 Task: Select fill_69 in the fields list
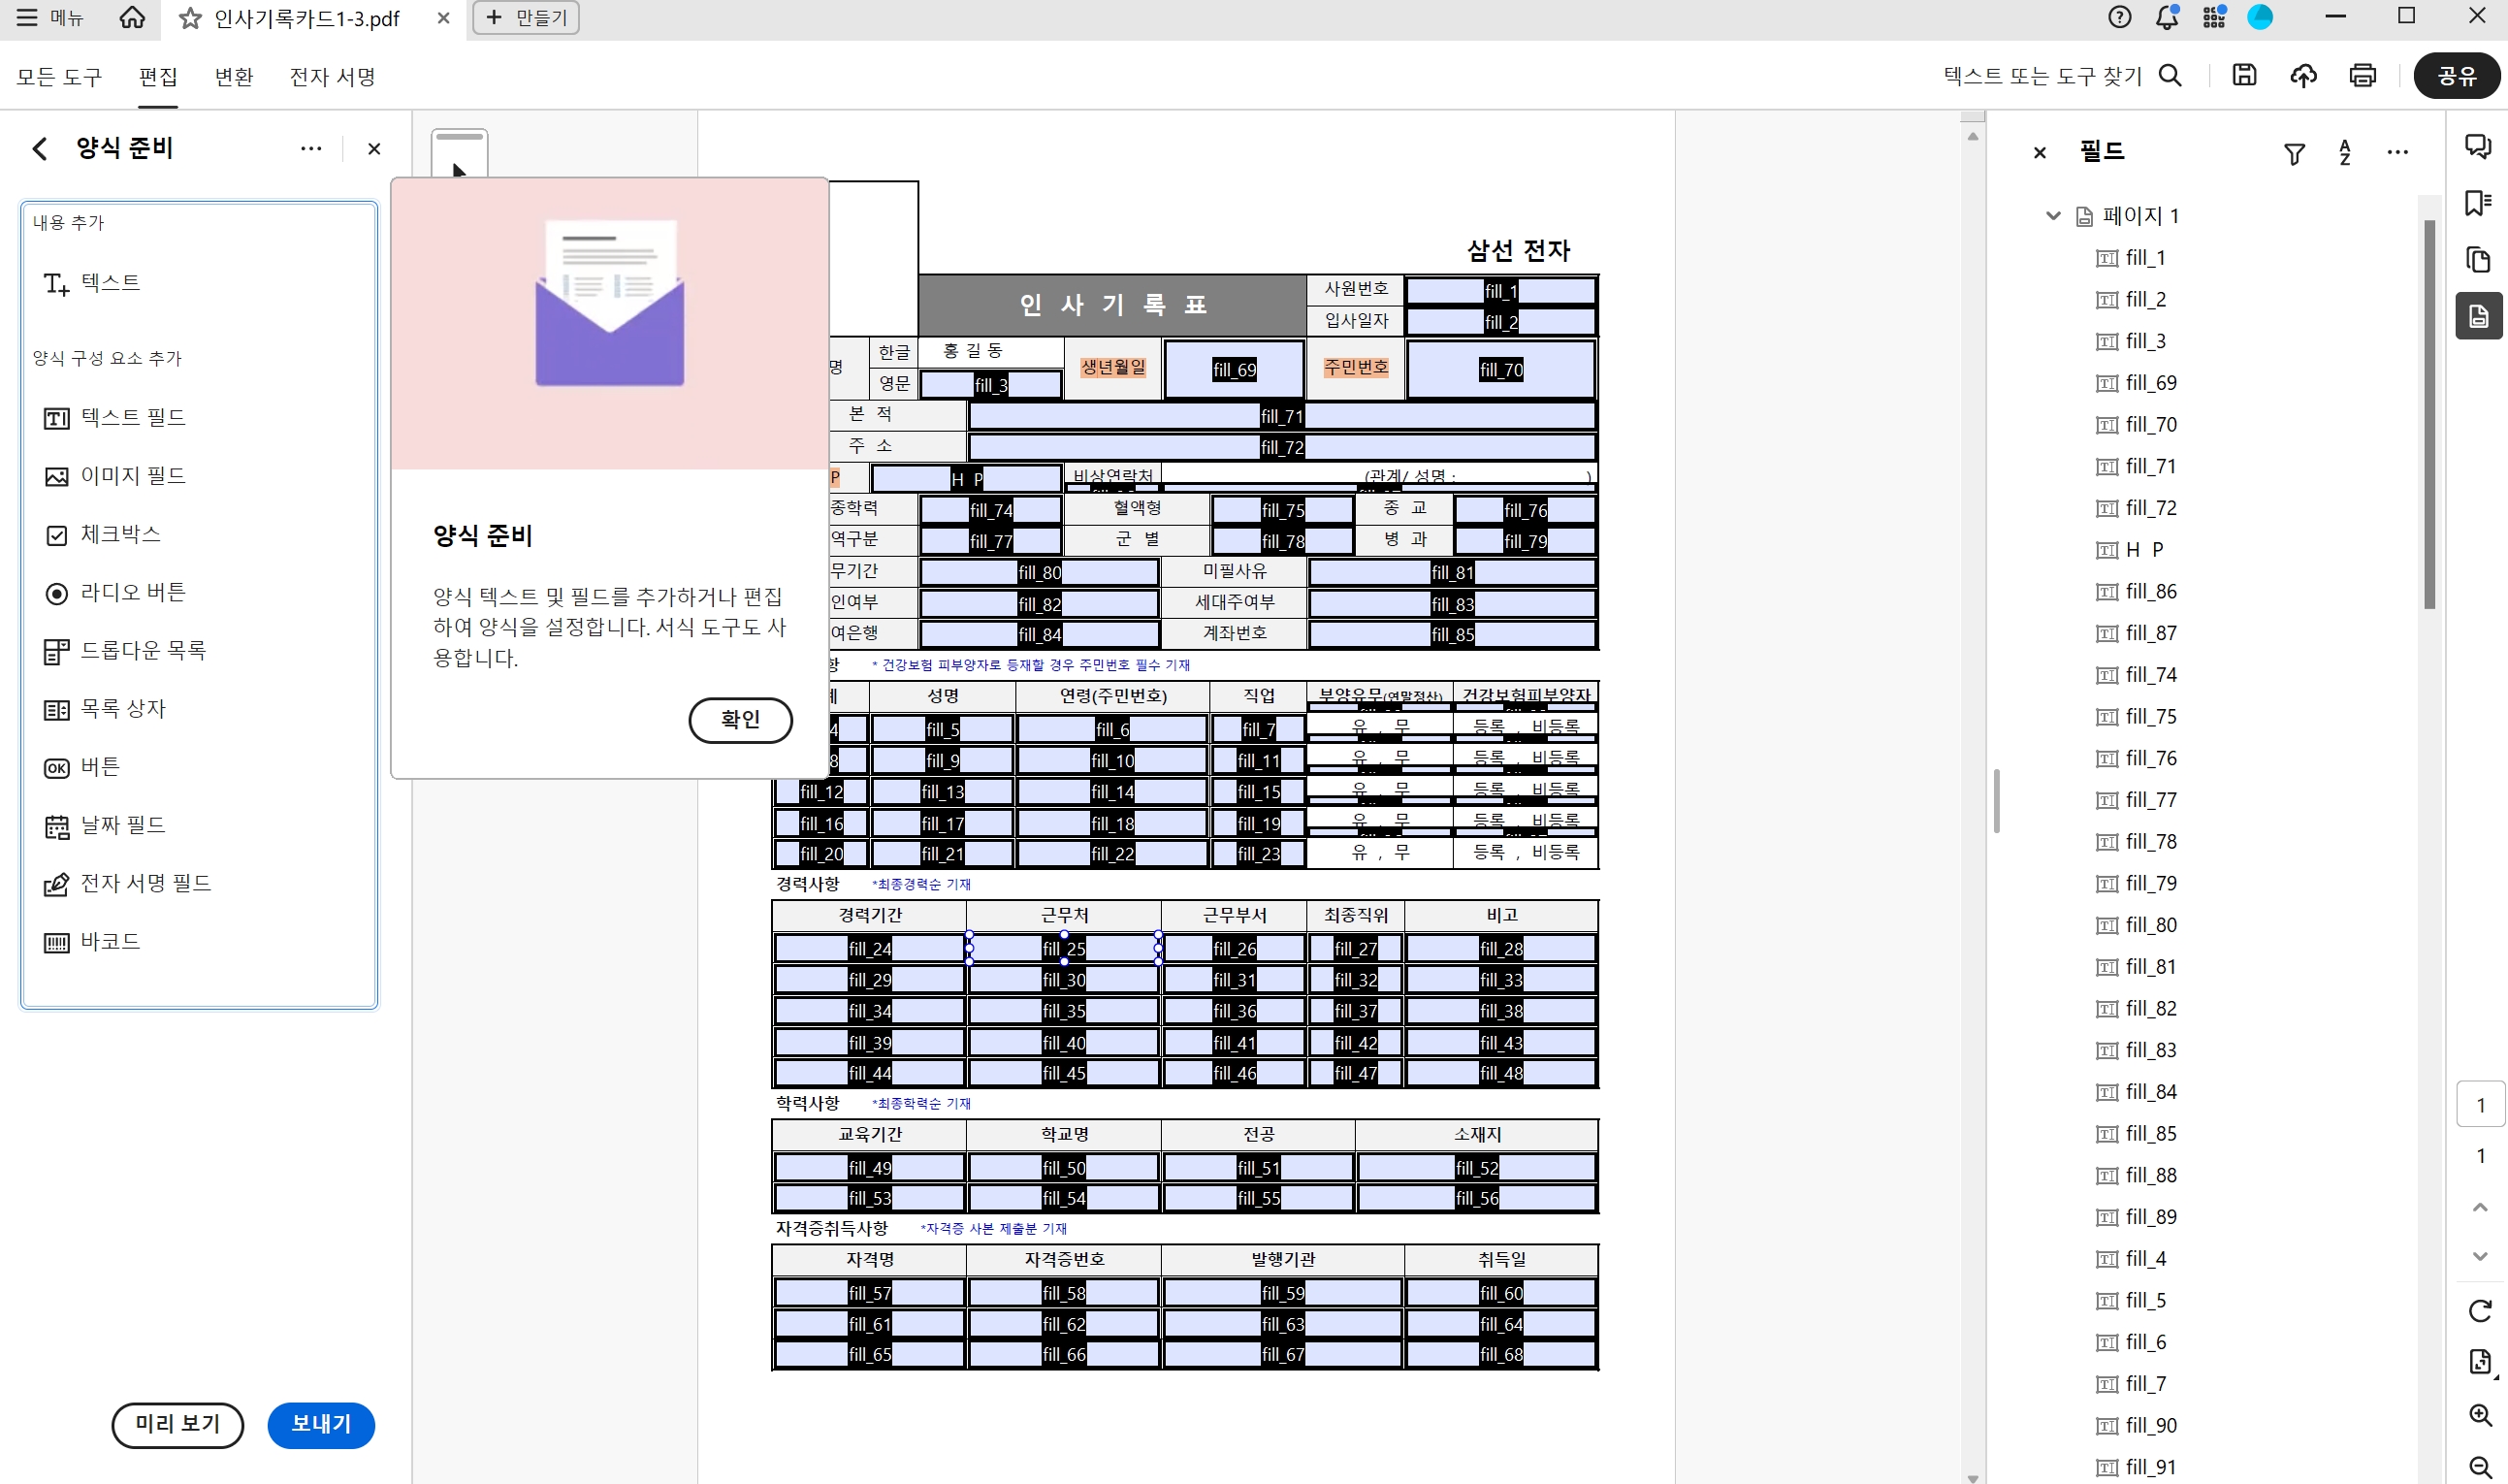tap(2149, 383)
